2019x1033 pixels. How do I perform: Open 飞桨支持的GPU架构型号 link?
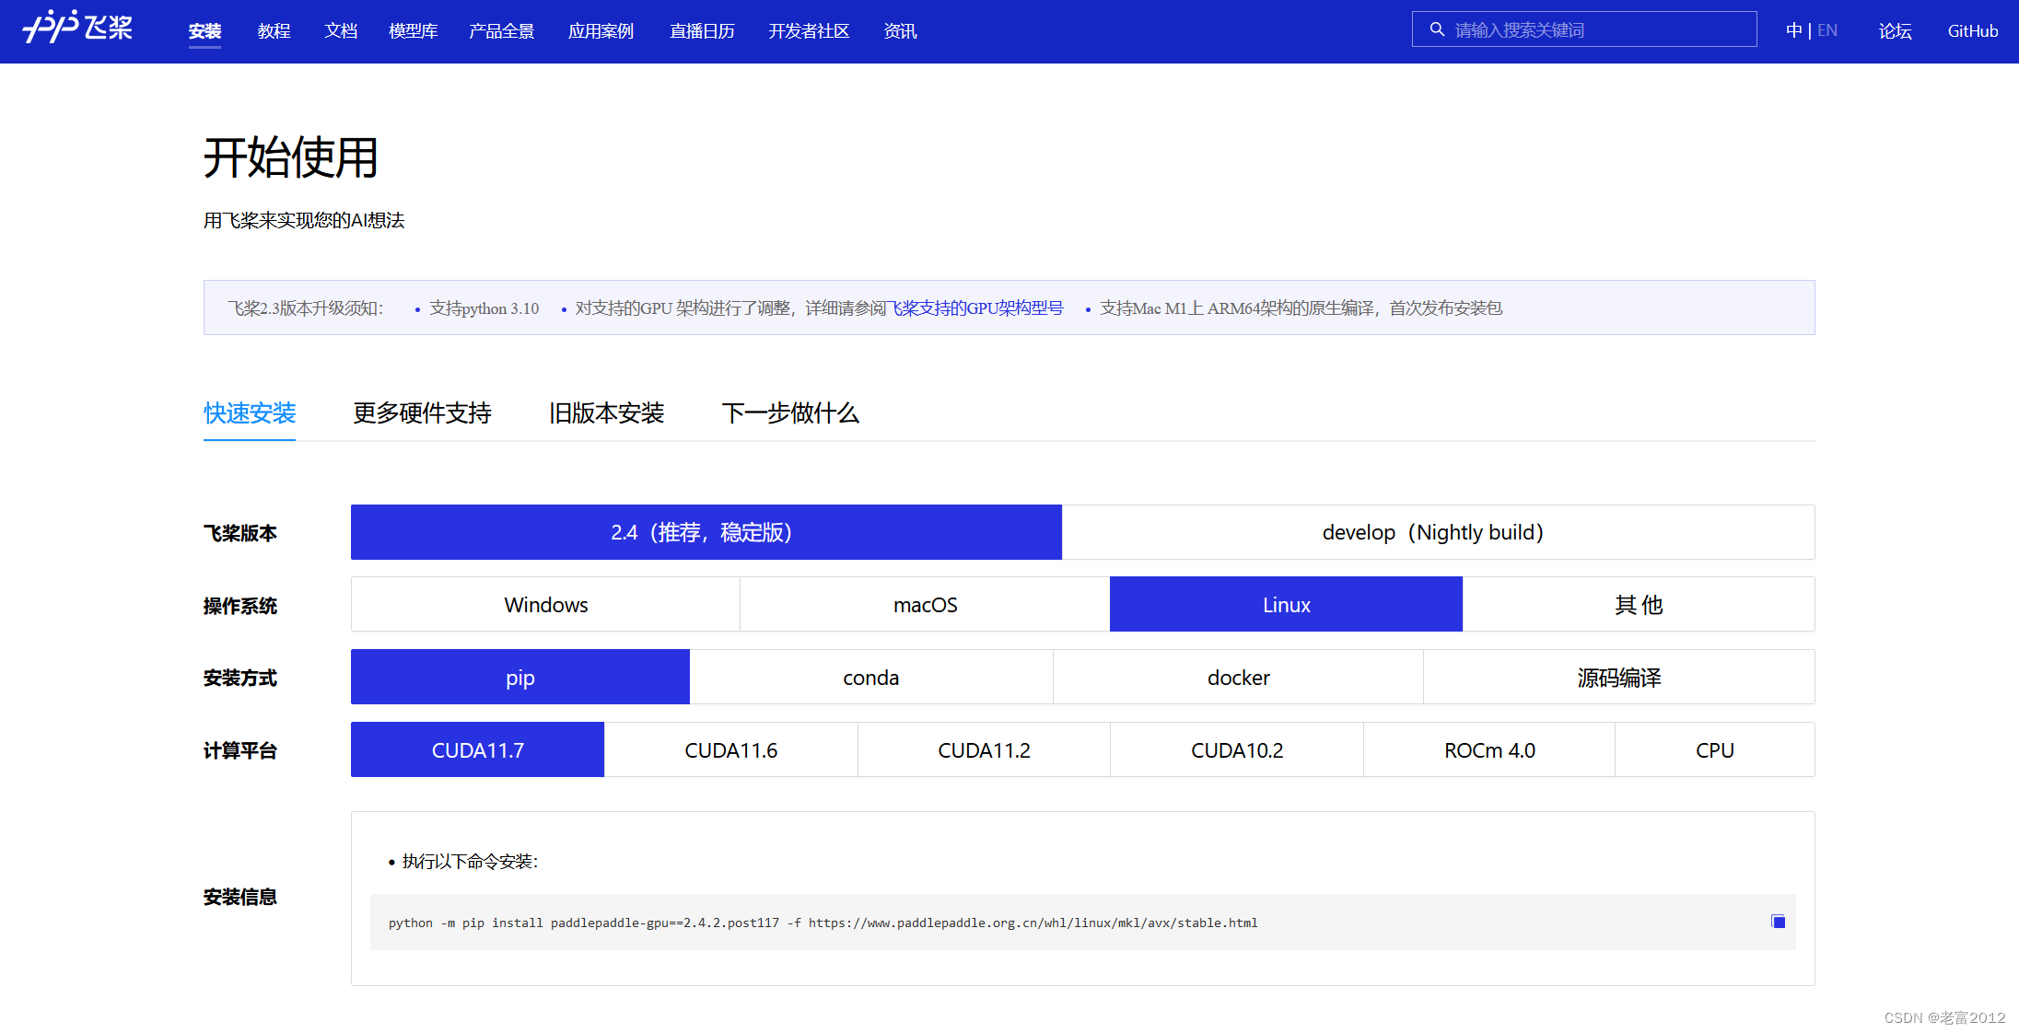click(x=974, y=308)
